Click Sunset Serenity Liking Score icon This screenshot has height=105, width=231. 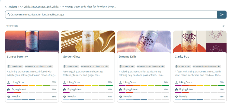click(9, 82)
